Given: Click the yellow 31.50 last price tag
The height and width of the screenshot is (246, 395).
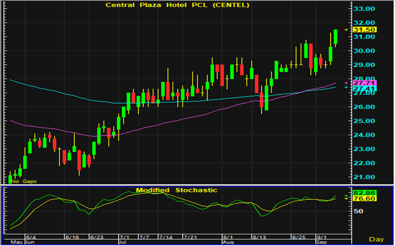Looking at the screenshot, I should (365, 29).
